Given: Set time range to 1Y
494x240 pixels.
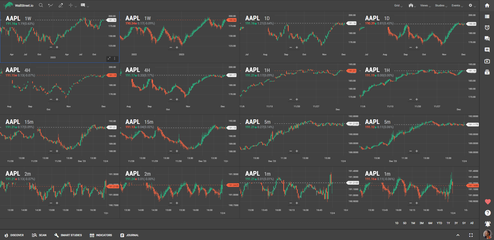Looking at the screenshot, I should (448, 223).
